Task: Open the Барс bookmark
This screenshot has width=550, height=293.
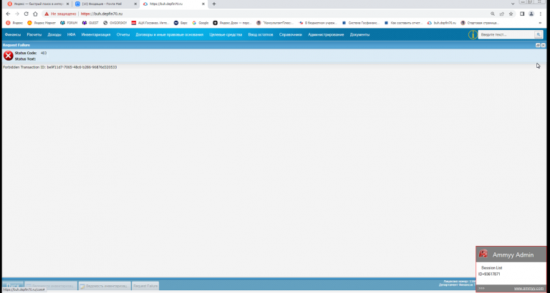Action: coord(181,23)
